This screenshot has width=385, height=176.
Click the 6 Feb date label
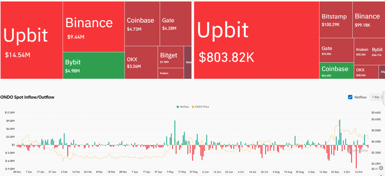point(65,172)
